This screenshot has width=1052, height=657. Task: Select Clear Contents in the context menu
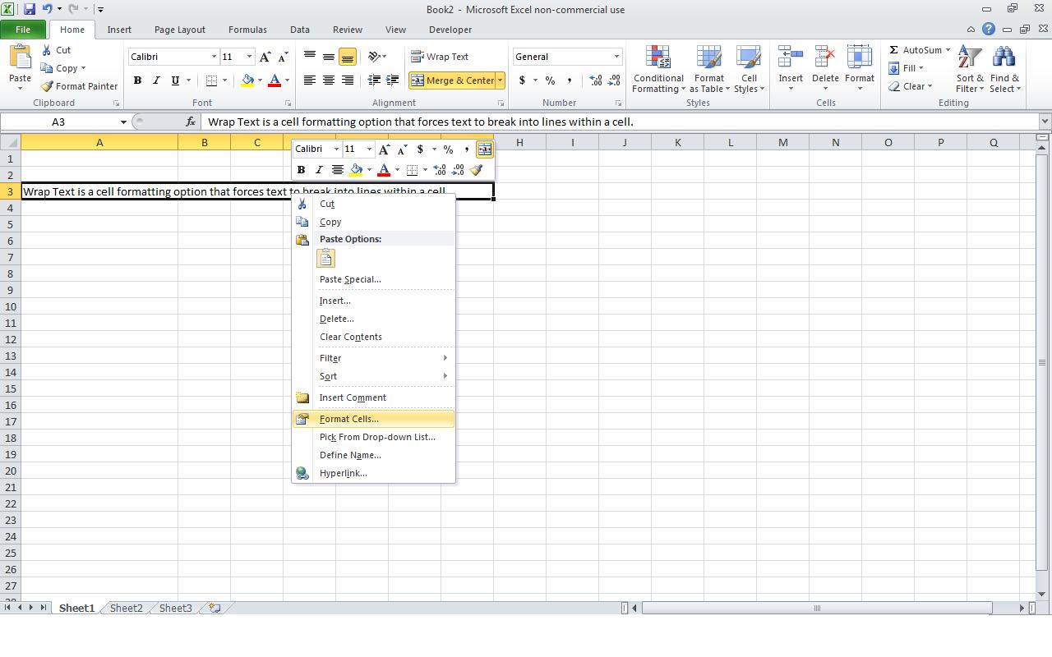pos(350,337)
